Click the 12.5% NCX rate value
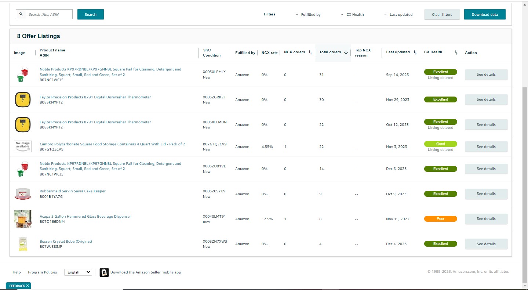Screen dimensions: 528x290 pos(267,219)
